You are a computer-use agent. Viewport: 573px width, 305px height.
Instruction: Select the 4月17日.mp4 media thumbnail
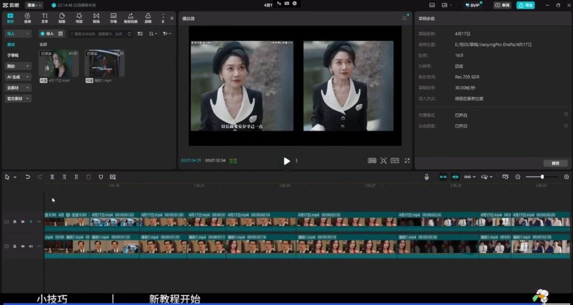pos(59,64)
